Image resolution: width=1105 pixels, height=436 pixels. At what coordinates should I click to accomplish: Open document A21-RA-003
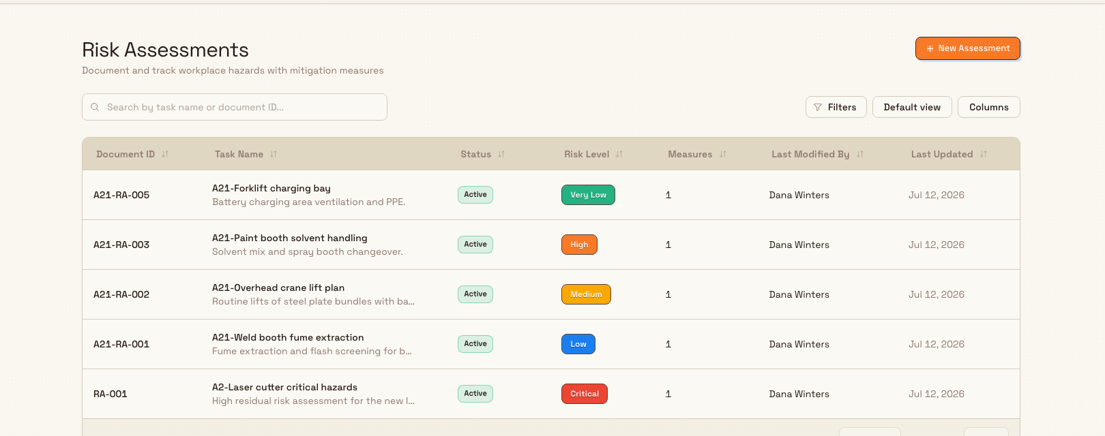pyautogui.click(x=121, y=245)
